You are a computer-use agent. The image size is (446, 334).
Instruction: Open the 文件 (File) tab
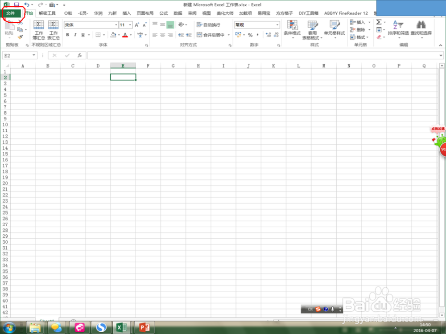tap(11, 13)
